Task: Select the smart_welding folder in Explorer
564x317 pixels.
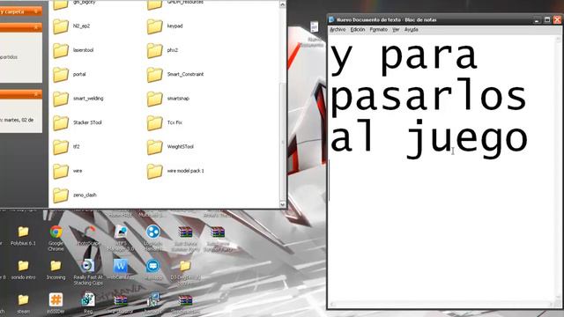Action: (x=78, y=99)
